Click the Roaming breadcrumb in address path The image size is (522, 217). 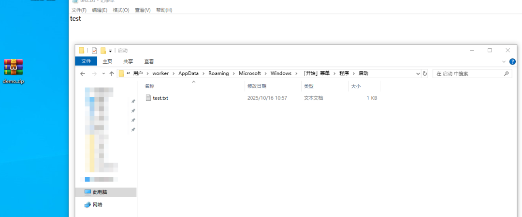tap(219, 73)
